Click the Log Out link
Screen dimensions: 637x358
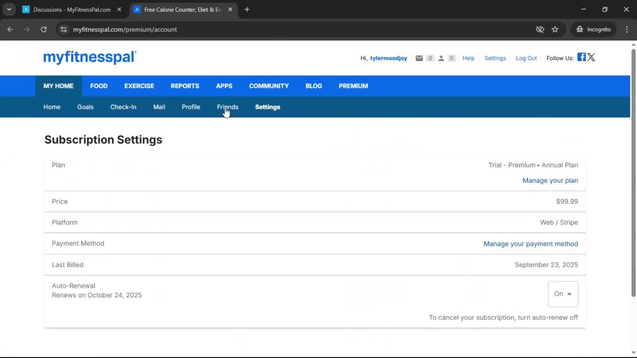526,58
